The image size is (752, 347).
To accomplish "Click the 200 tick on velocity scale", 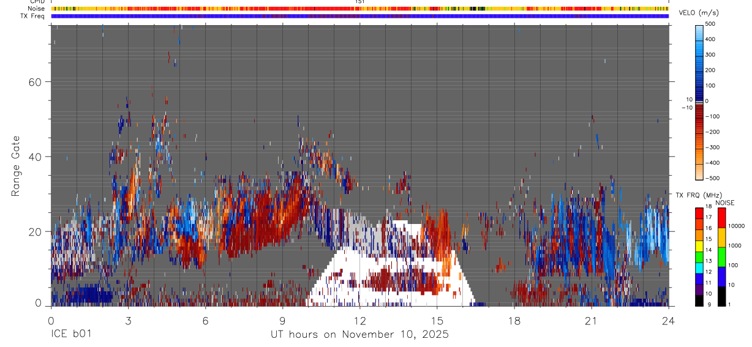I will 710,70.
